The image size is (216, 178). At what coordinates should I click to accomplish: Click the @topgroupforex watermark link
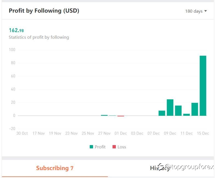click(x=190, y=167)
